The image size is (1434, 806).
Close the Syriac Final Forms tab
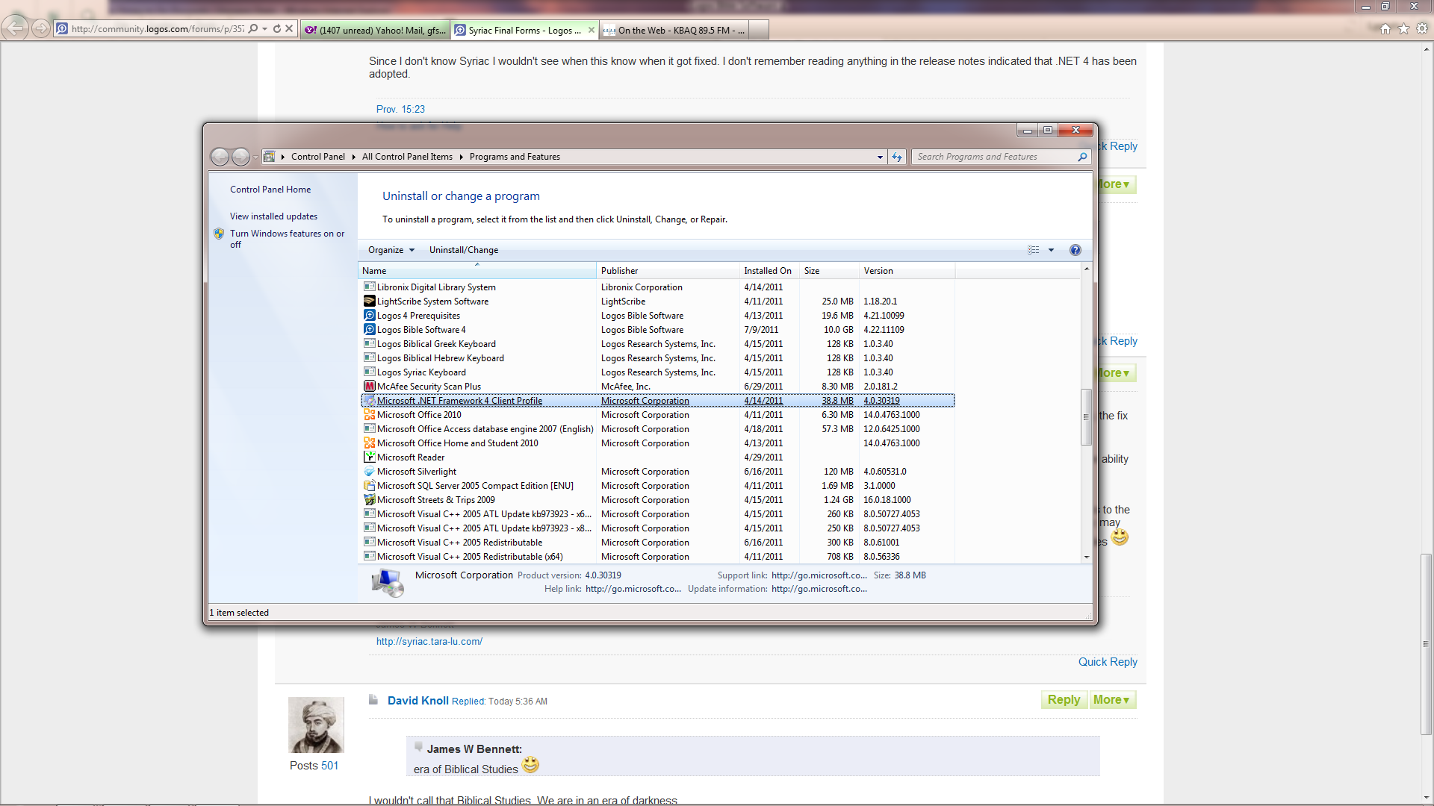tap(592, 30)
